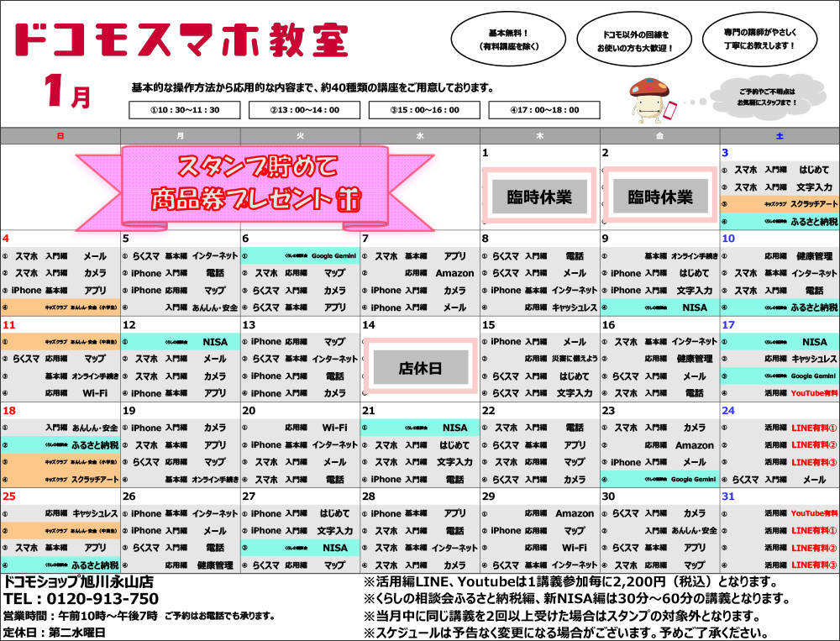The height and width of the screenshot is (641, 840).
Task: Click the 水 Wednesday column header
Action: pyautogui.click(x=420, y=136)
